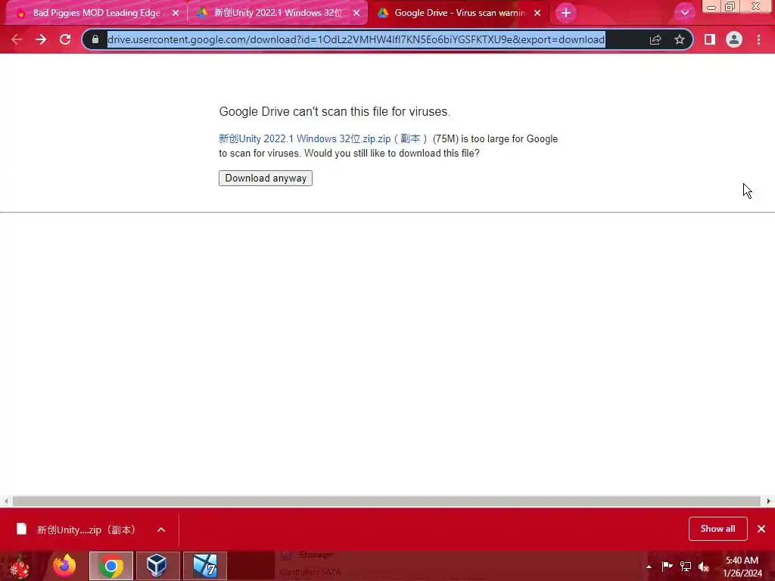Share this page from address bar
Screen dimensions: 775x581
[655, 39]
